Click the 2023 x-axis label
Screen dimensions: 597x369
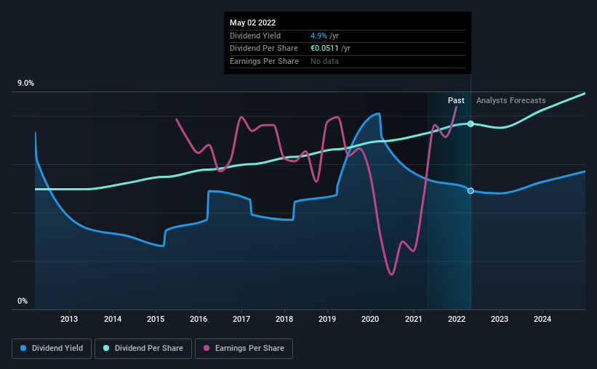500,319
